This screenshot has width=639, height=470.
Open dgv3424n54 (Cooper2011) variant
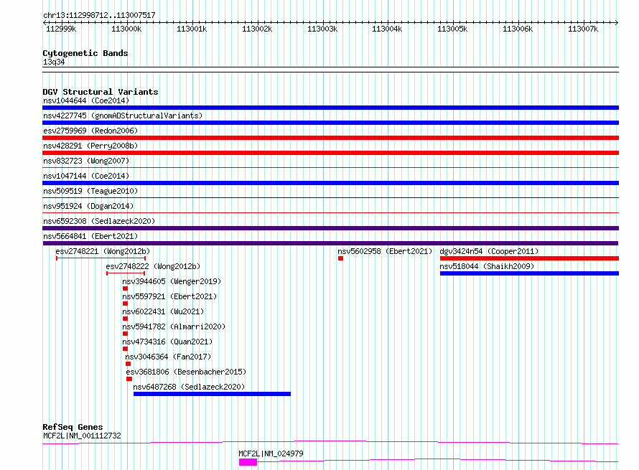(489, 251)
